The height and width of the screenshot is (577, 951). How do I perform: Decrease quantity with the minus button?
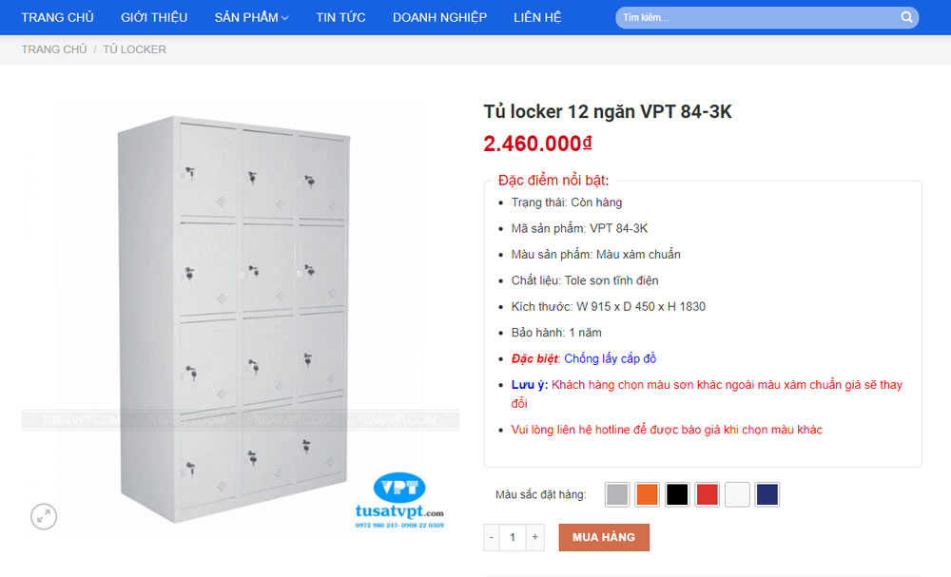coord(492,537)
